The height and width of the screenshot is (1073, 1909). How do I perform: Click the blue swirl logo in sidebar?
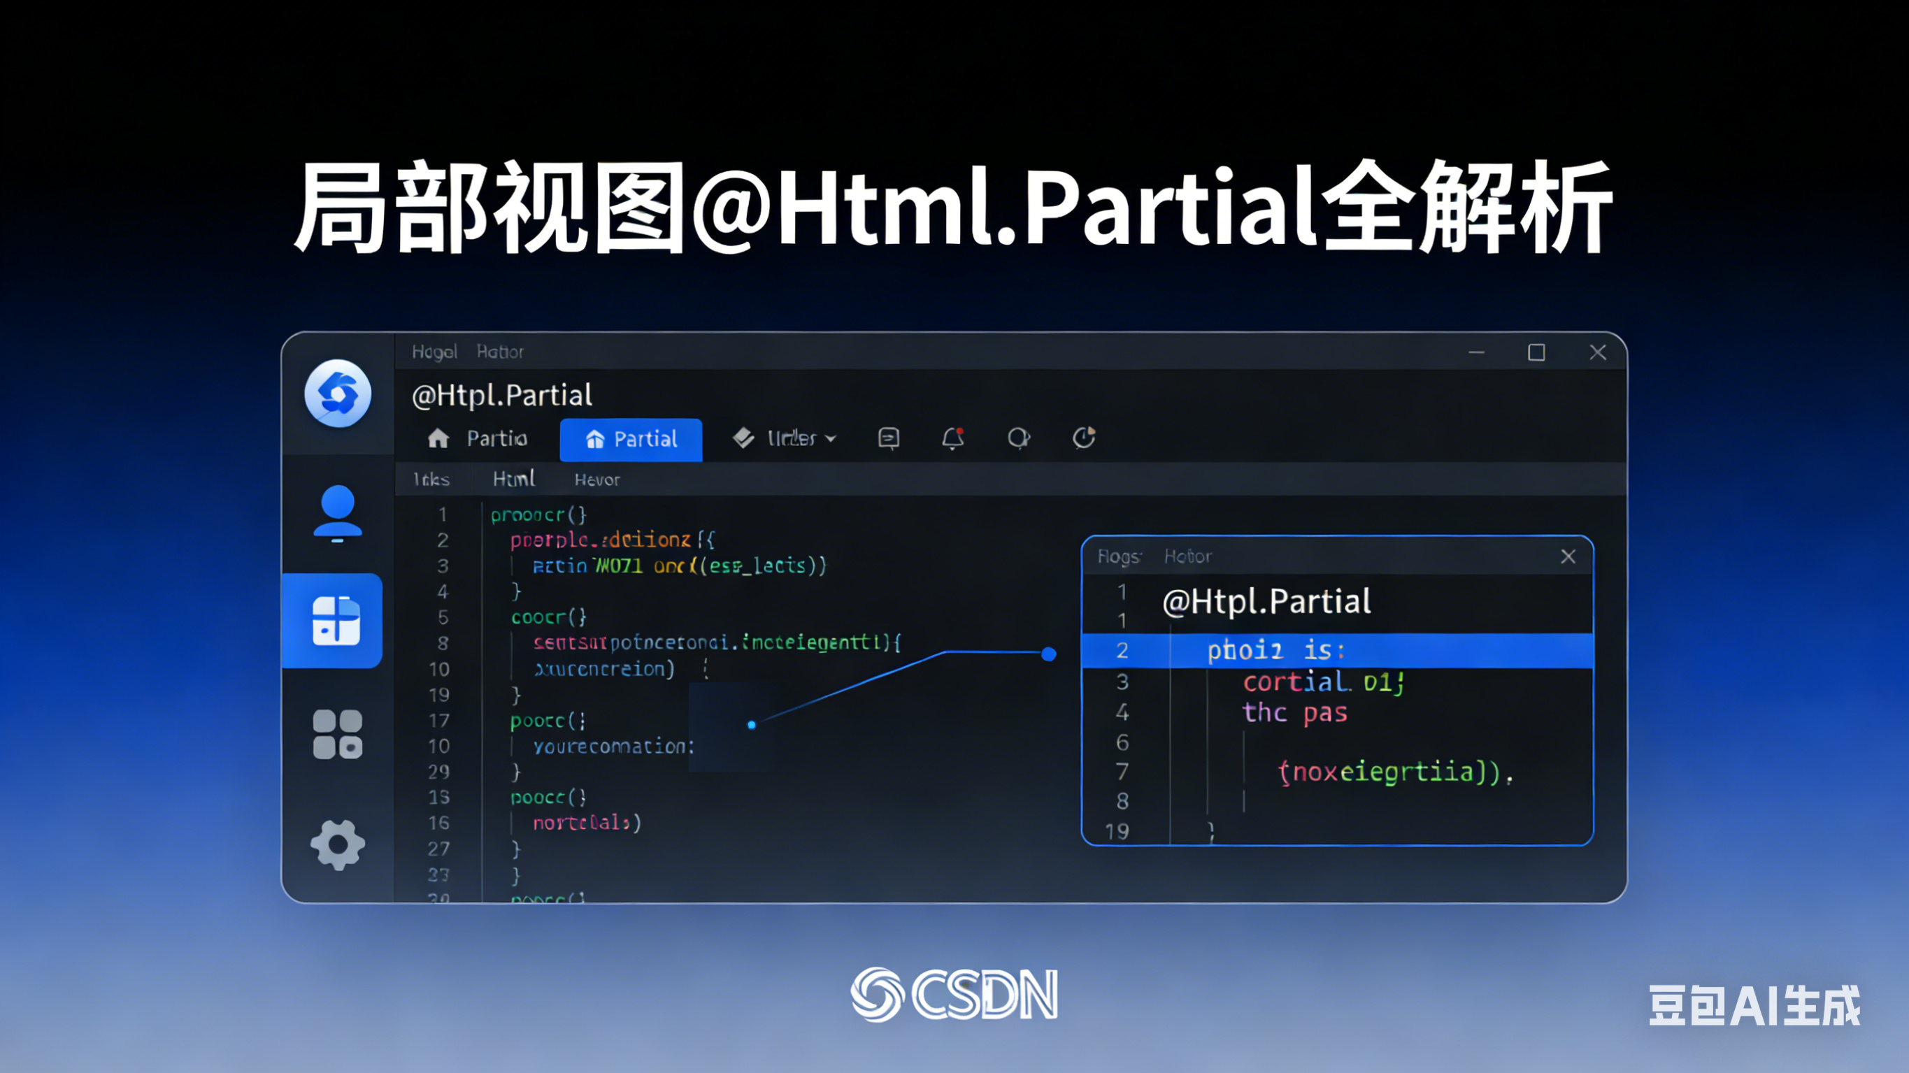click(338, 394)
